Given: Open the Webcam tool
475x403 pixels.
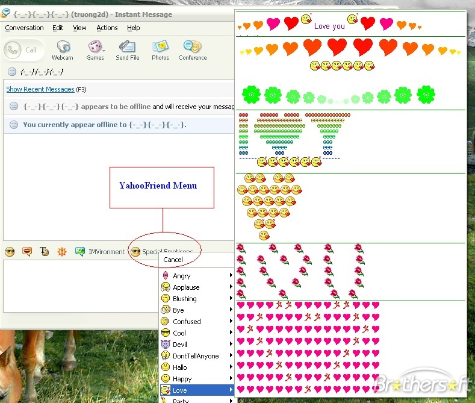Looking at the screenshot, I should [63, 50].
